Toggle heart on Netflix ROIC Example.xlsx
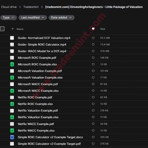 pos(93,104)
